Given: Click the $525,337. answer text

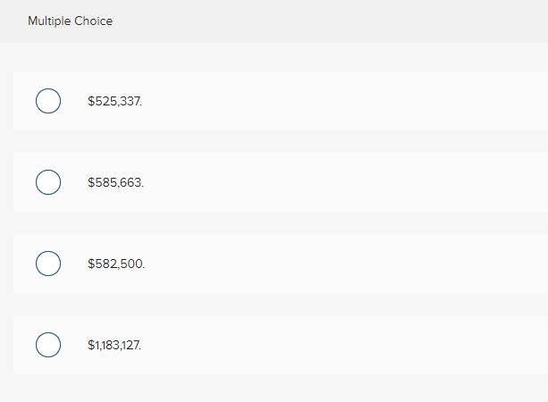Looking at the screenshot, I should 114,101.
